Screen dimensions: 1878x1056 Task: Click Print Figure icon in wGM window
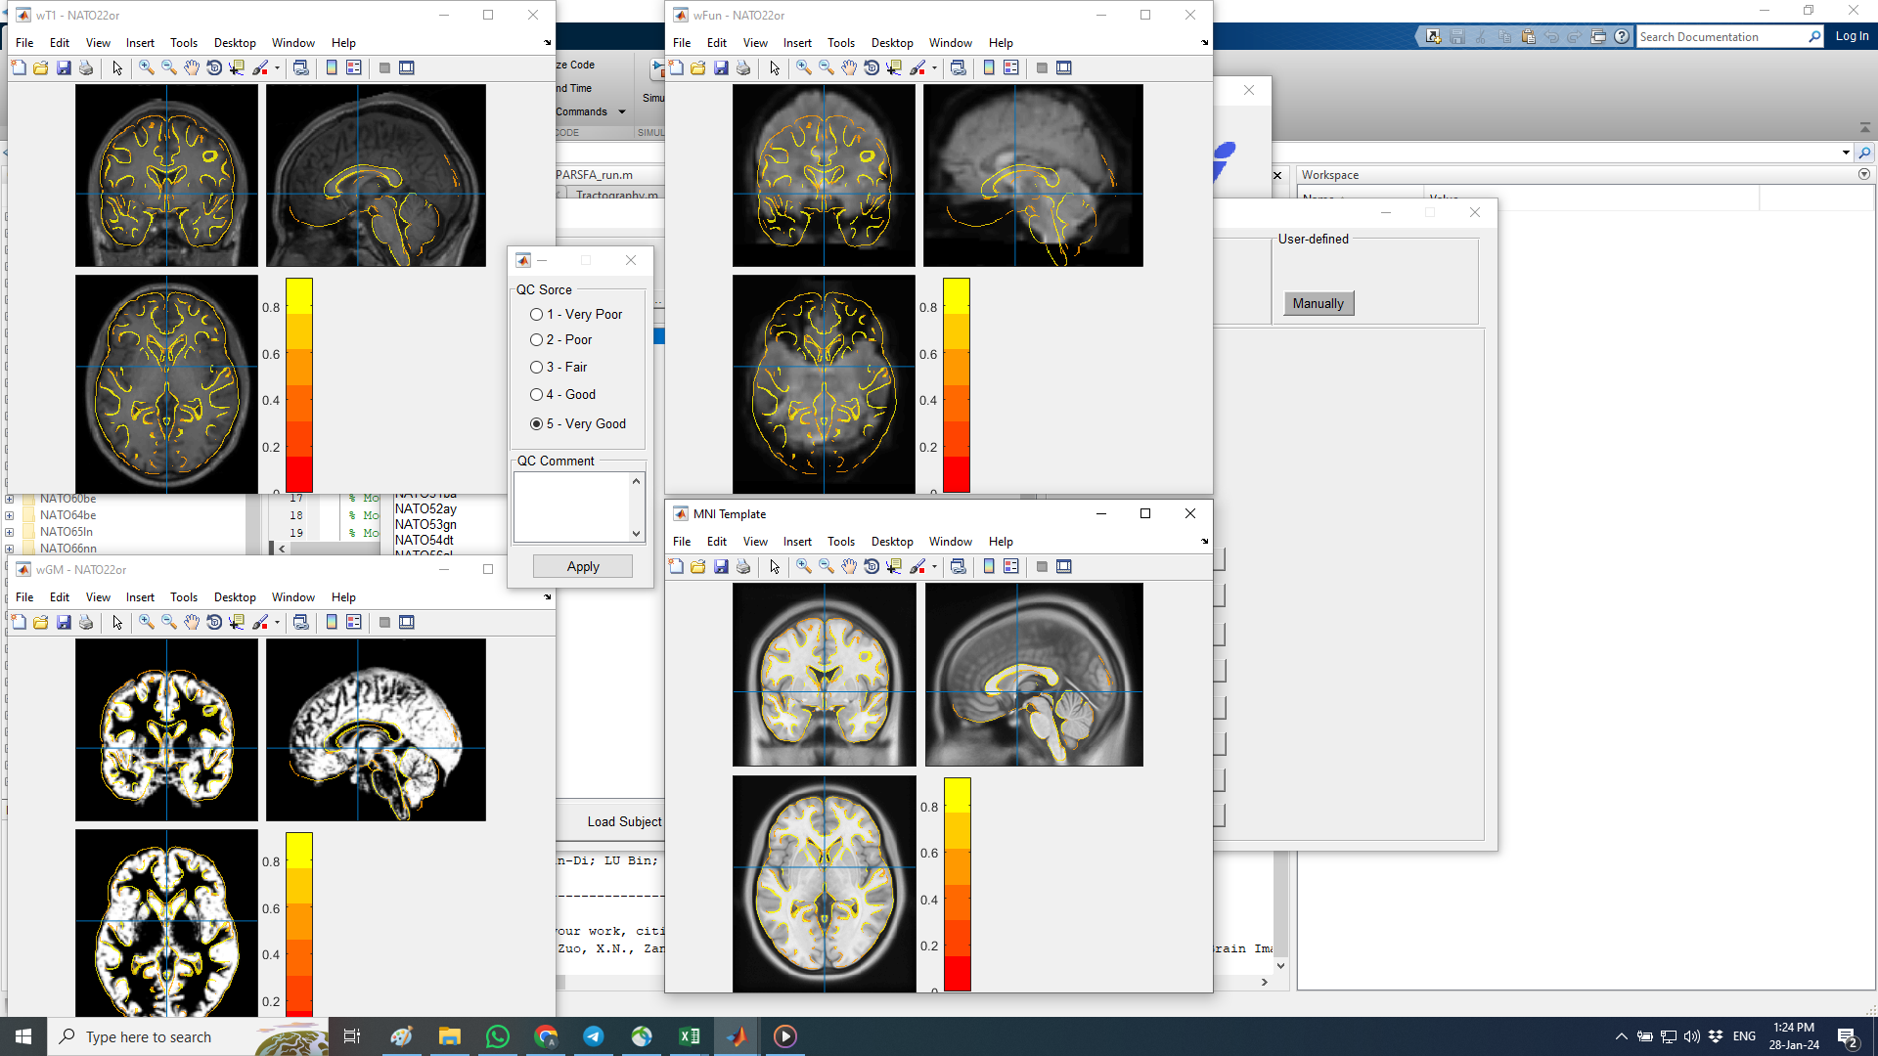(86, 622)
